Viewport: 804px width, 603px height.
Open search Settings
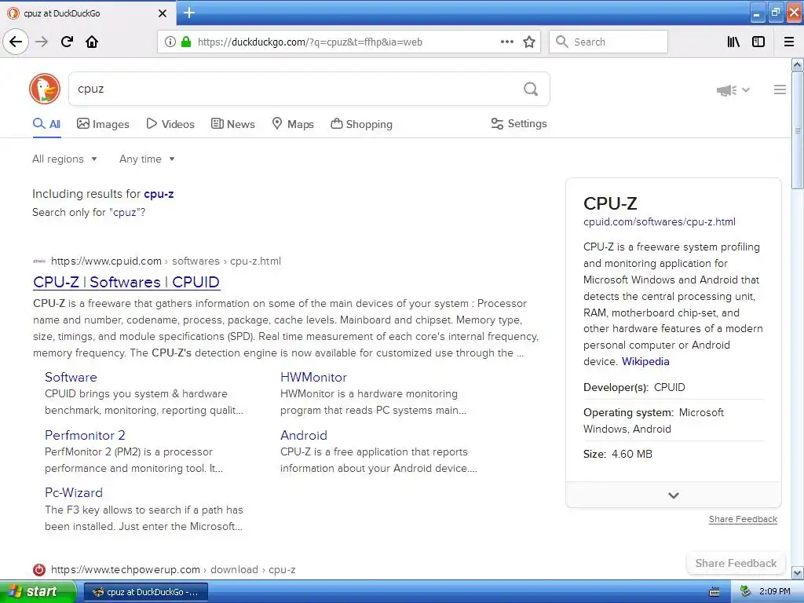(x=519, y=123)
